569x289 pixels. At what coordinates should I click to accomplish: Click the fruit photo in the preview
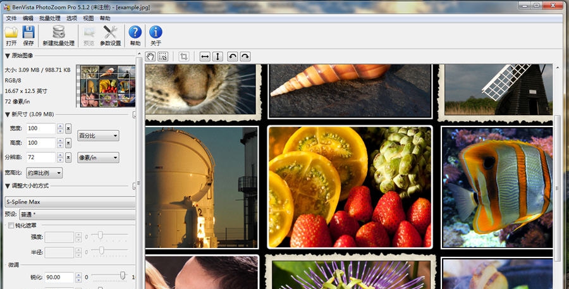tap(350, 187)
